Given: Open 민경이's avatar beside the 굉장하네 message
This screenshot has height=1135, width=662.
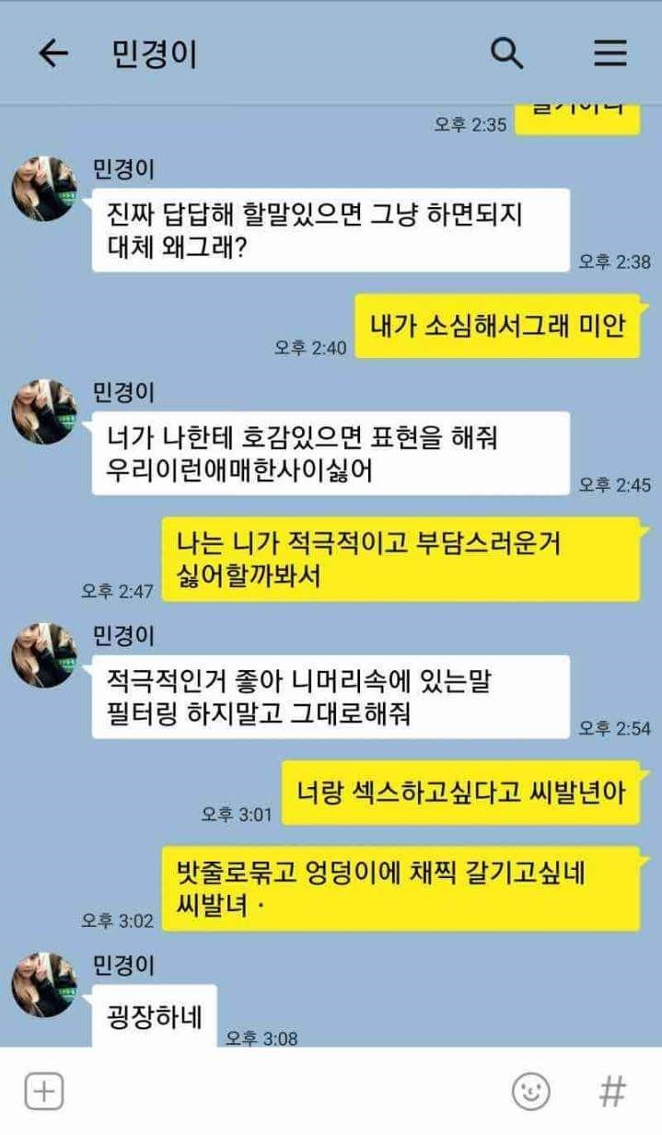Looking at the screenshot, I should pyautogui.click(x=44, y=985).
